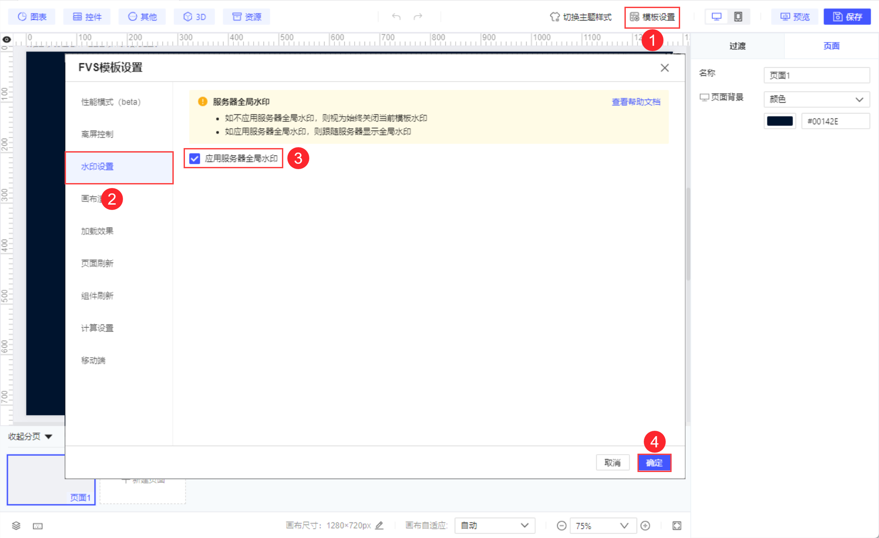Toggle the eye visibility icon by the ruler
Image resolution: width=879 pixels, height=538 pixels.
[x=7, y=39]
